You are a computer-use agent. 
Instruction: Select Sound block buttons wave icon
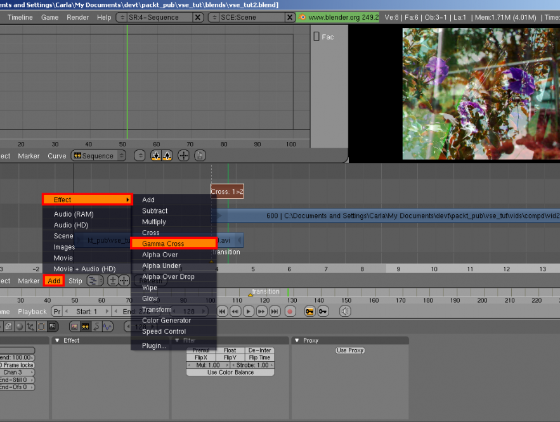coord(108,326)
